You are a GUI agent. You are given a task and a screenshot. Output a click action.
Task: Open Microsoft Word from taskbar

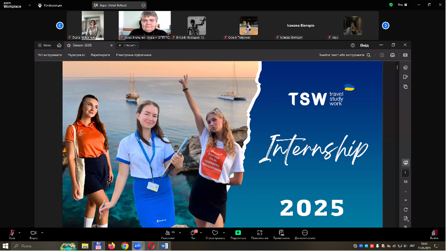(x=165, y=246)
